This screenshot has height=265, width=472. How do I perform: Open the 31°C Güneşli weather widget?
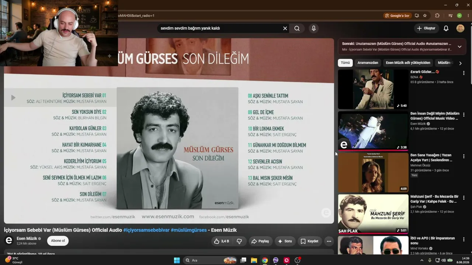[x=13, y=260]
